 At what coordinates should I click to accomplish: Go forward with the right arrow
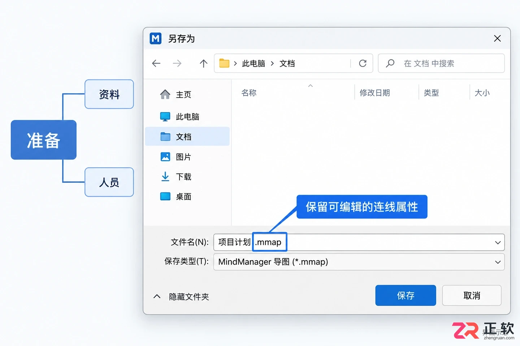(x=177, y=63)
